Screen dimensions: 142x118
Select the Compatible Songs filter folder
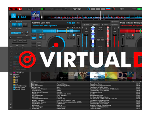[x=20, y=86]
